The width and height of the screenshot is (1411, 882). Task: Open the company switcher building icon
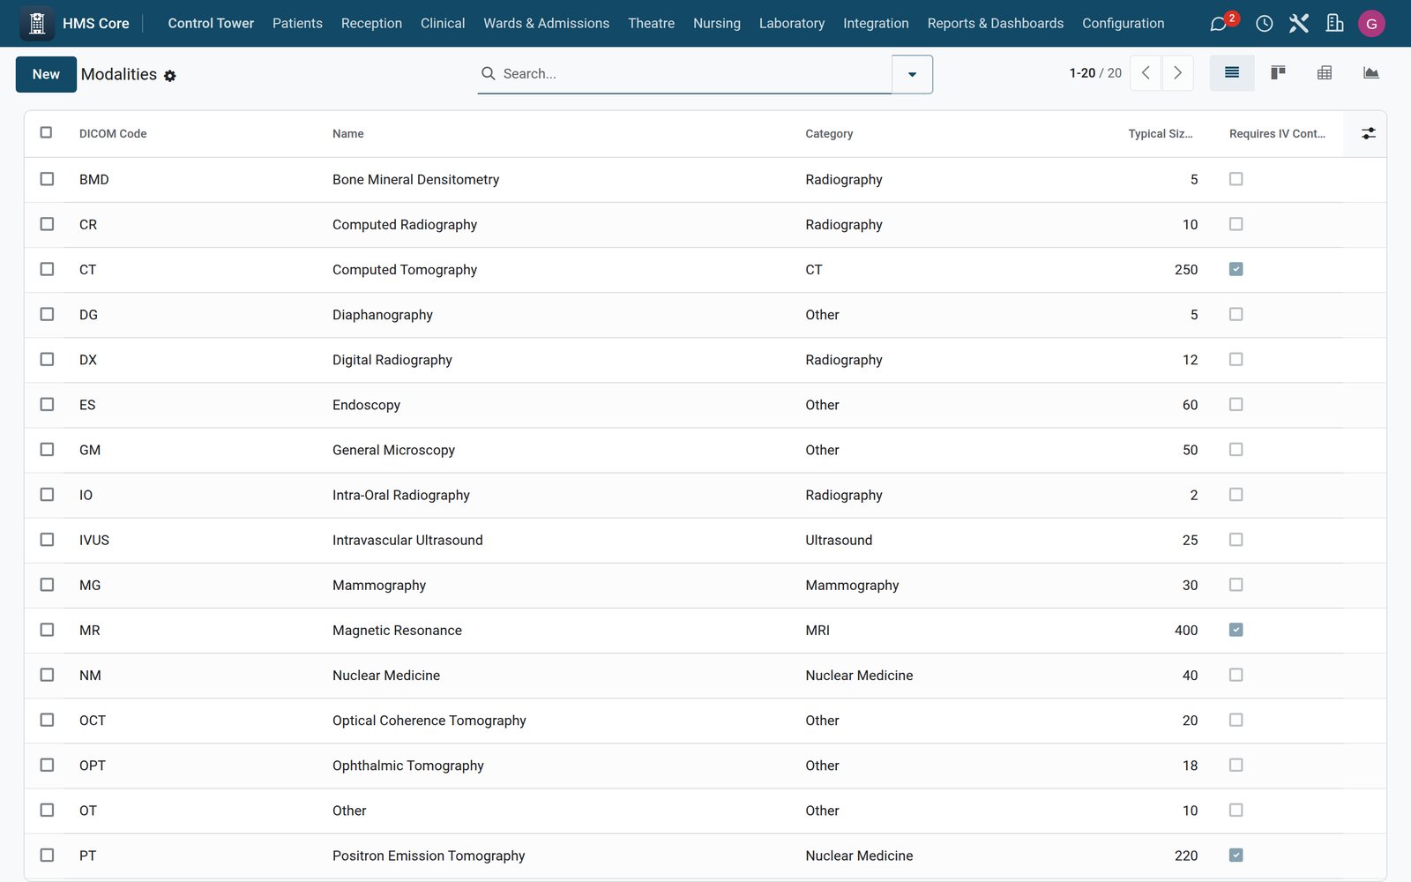pyautogui.click(x=1334, y=24)
